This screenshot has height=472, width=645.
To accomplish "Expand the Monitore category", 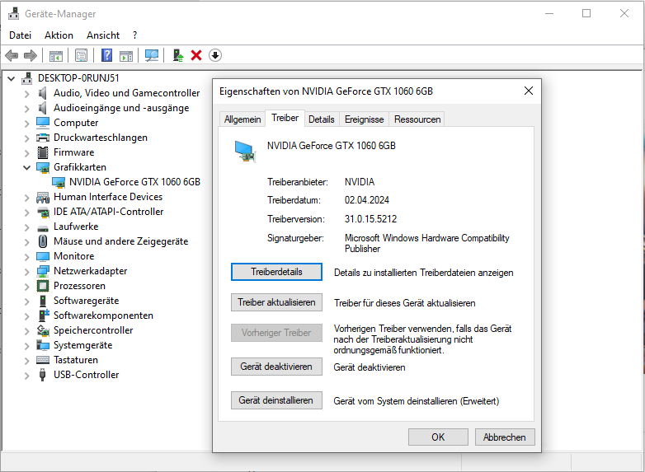I will pos(26,257).
